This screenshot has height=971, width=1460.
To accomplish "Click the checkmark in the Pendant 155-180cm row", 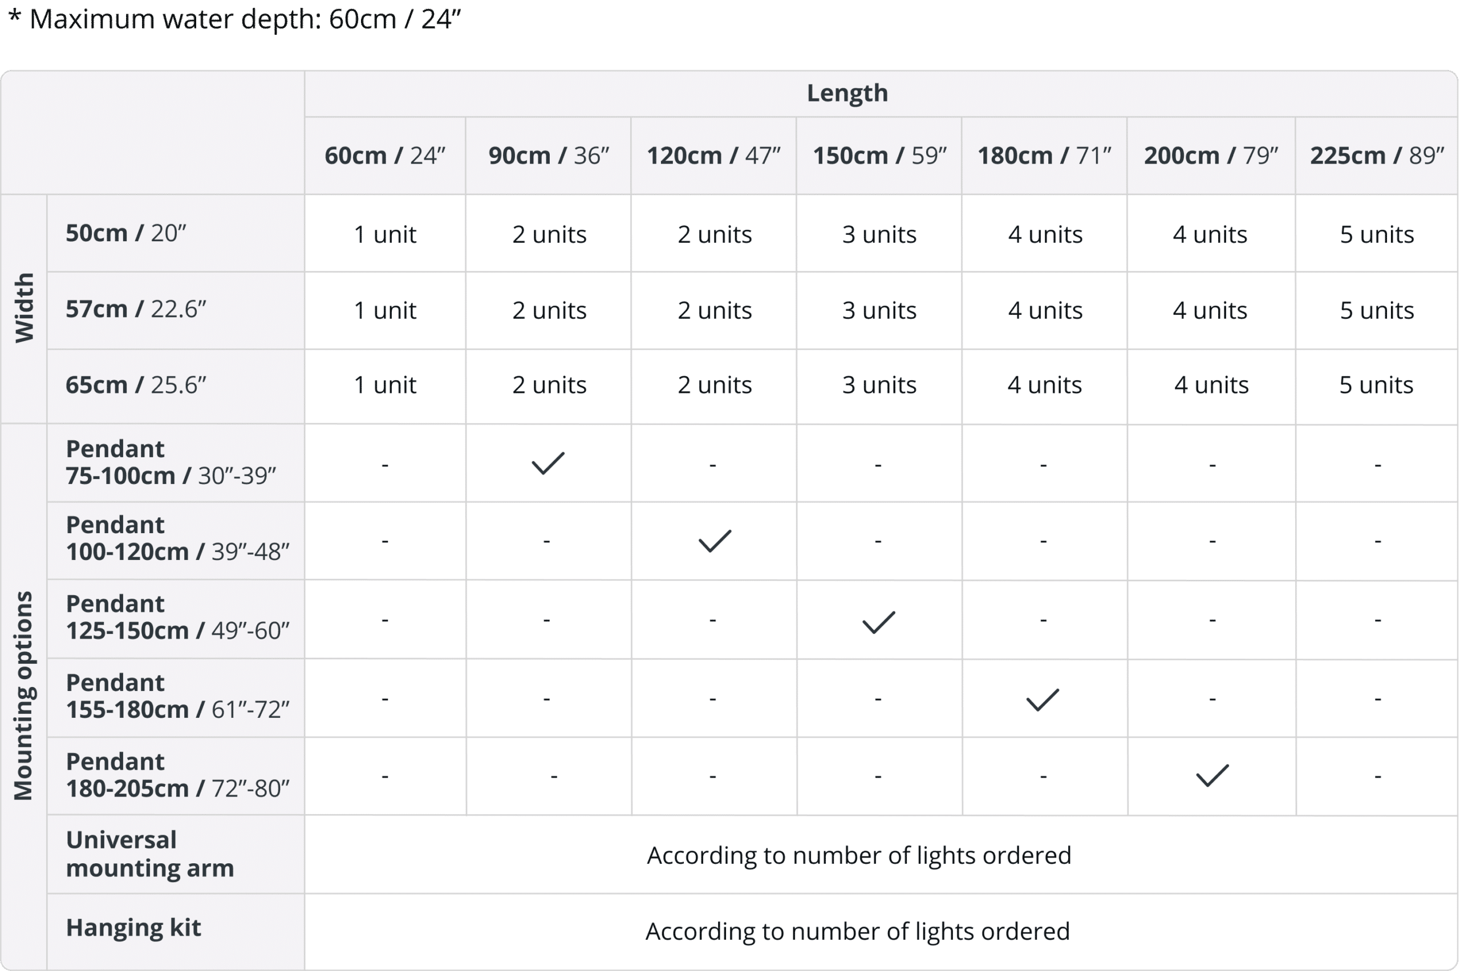I will (1043, 700).
